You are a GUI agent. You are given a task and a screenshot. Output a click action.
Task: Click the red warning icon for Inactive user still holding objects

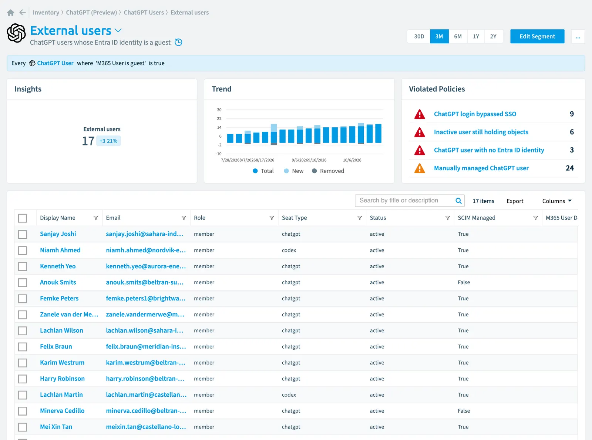(x=420, y=132)
